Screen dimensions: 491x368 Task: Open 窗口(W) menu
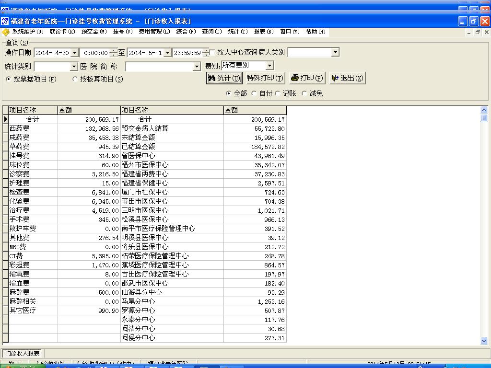point(290,32)
